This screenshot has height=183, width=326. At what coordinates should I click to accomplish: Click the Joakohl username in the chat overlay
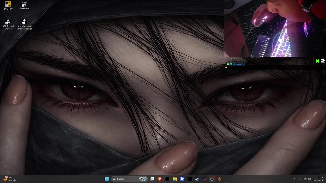point(238,64)
